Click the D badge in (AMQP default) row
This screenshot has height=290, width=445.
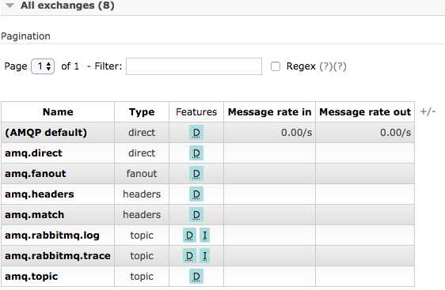(x=196, y=133)
